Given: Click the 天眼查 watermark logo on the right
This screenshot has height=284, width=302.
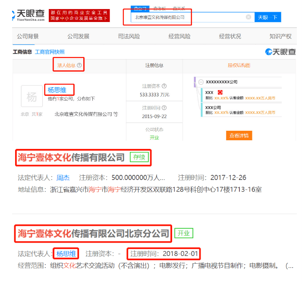Looking at the screenshot, I should point(281,52).
